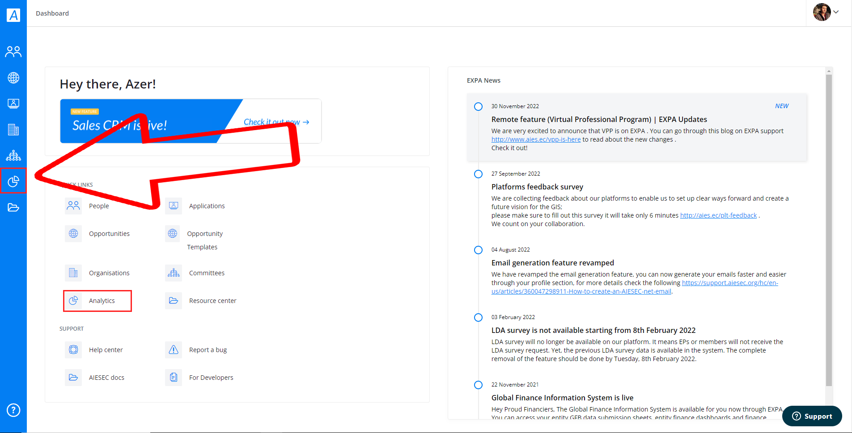
Task: Click Check it out now banner link
Action: (276, 122)
